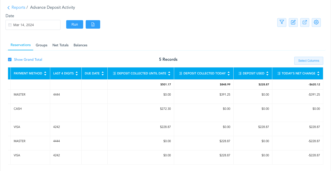Click the CASH payment method cell
Screen dimensions: 331x171
30,113
